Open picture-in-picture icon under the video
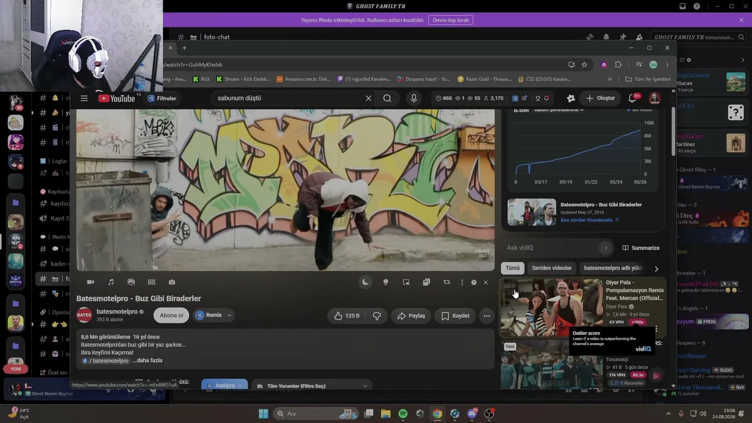This screenshot has width=752, height=423. click(406, 282)
